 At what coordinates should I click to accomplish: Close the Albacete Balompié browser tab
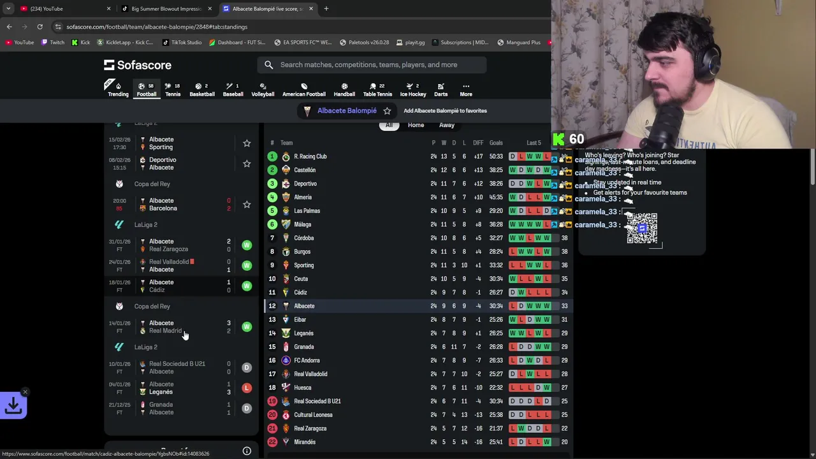(x=311, y=9)
